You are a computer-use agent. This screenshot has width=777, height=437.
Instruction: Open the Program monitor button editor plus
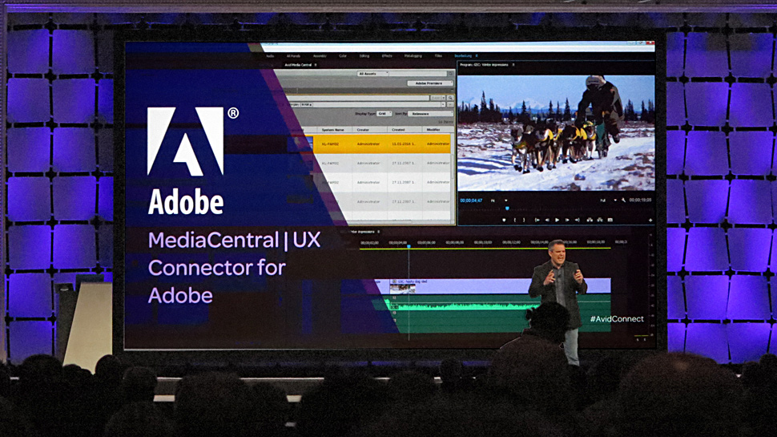650,221
